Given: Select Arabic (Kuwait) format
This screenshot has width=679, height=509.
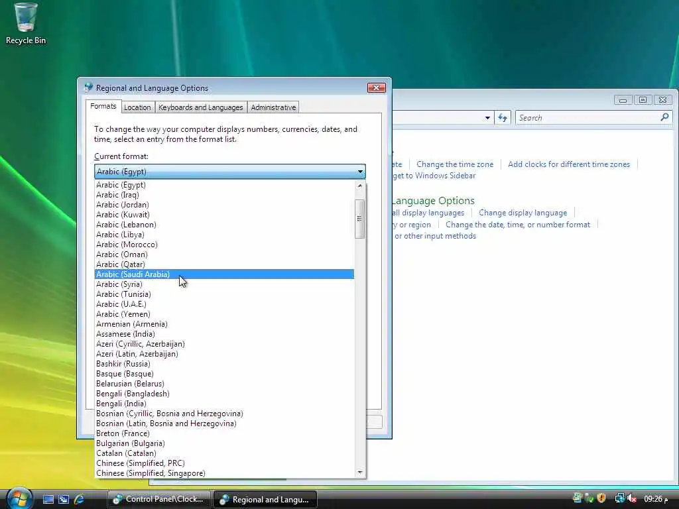Looking at the screenshot, I should 224,215.
